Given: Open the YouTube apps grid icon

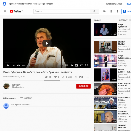Looking at the screenshot, I should click(111, 11).
